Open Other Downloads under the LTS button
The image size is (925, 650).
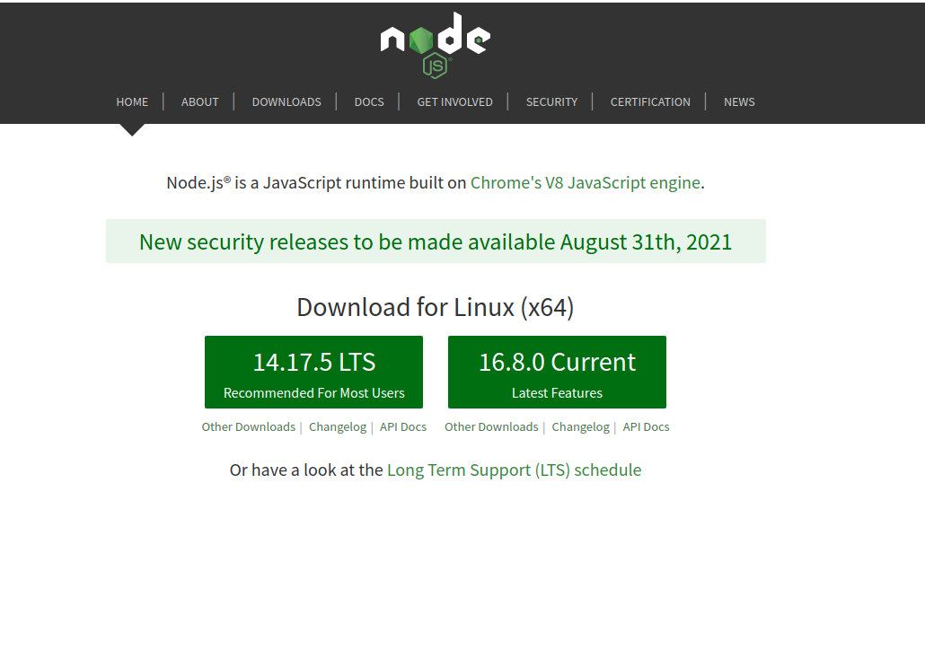(x=248, y=426)
